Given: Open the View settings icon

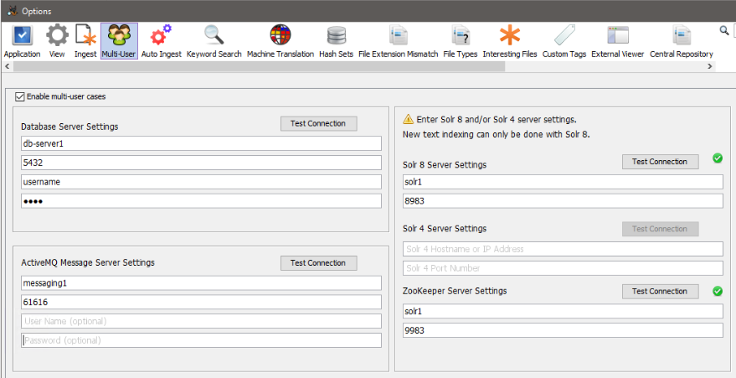Looking at the screenshot, I should tap(57, 41).
